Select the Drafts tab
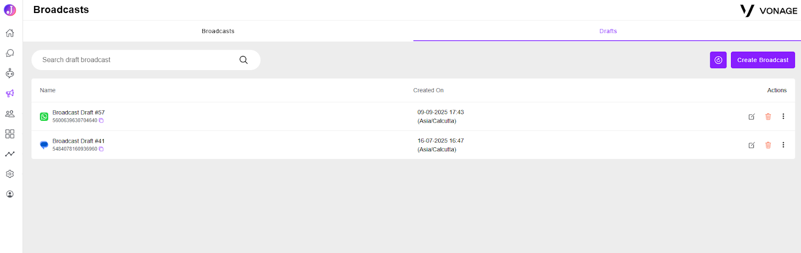This screenshot has width=801, height=253. (608, 31)
